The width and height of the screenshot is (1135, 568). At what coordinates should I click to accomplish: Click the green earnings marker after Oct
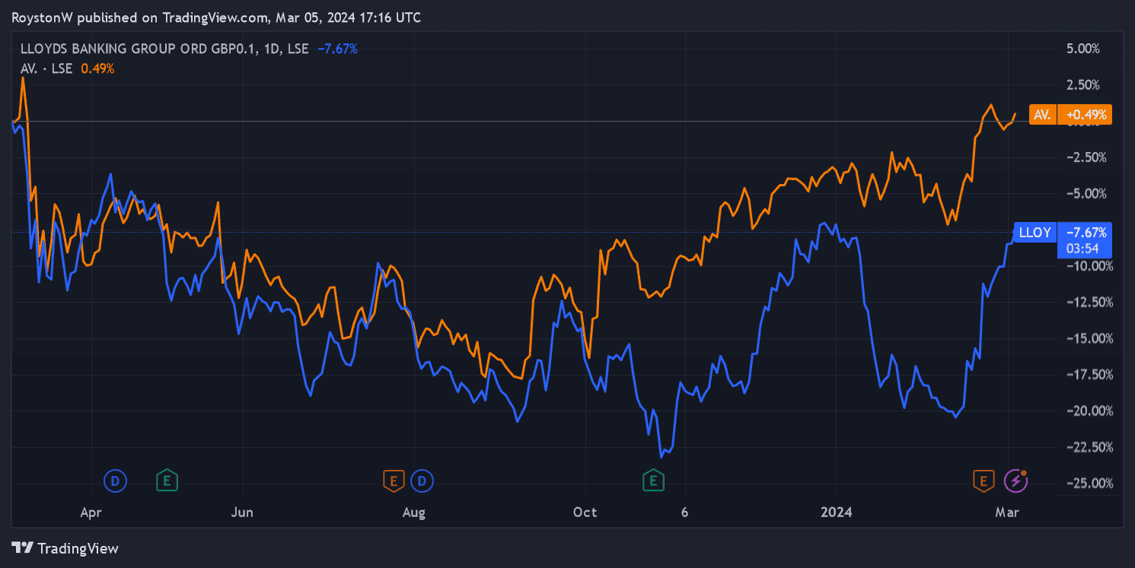click(x=652, y=481)
